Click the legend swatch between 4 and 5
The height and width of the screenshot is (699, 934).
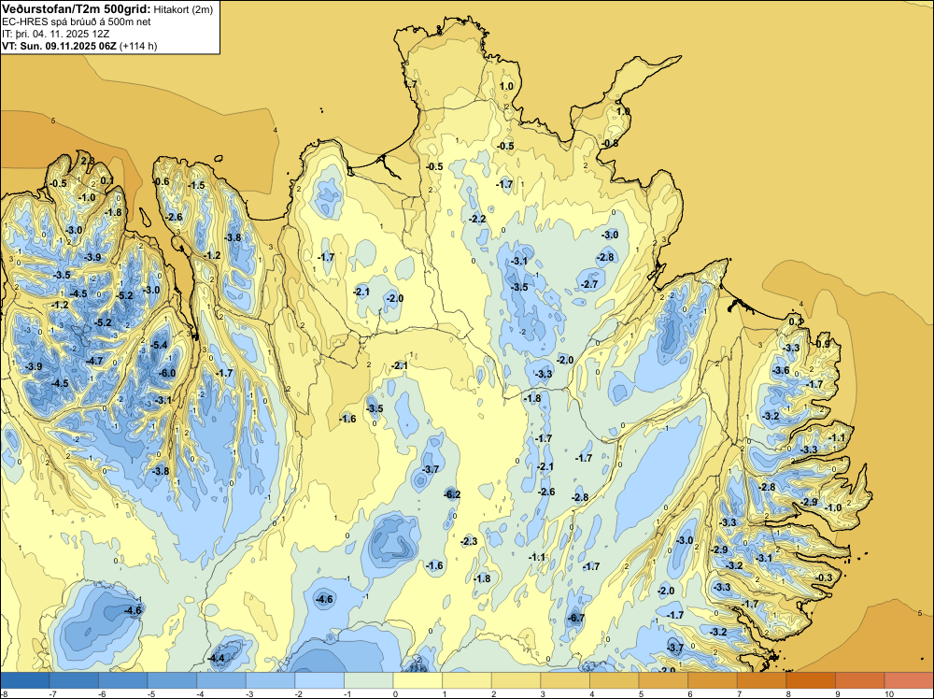615,680
